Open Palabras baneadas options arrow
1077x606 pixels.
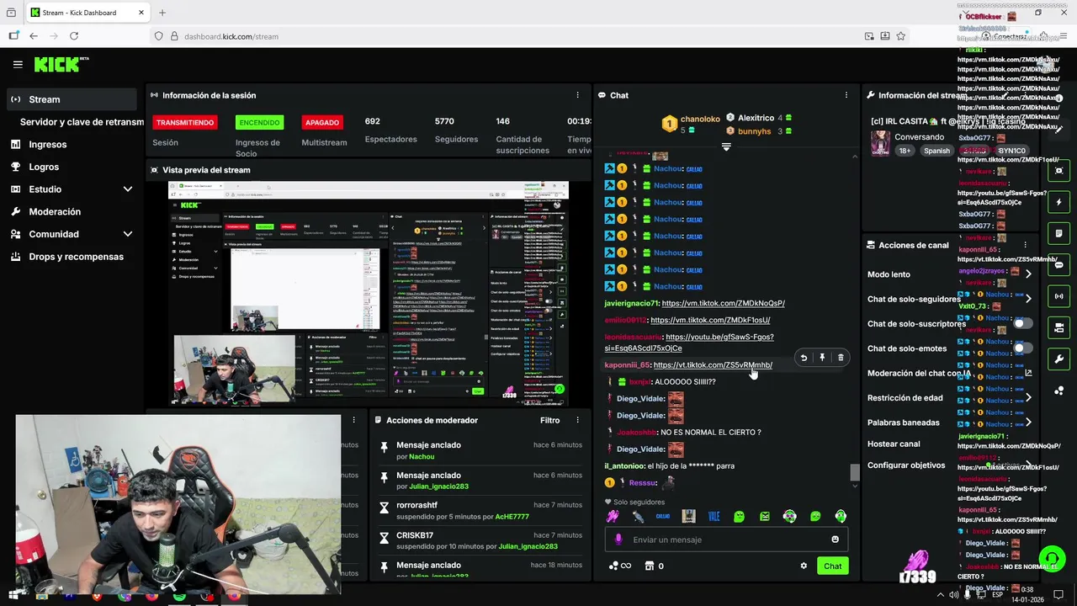pos(1028,423)
